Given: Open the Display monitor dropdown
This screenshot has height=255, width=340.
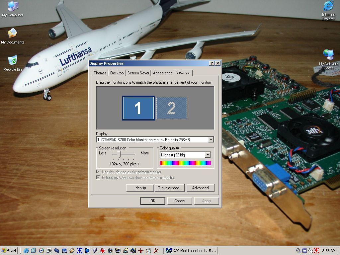Looking at the screenshot, I should [211, 140].
